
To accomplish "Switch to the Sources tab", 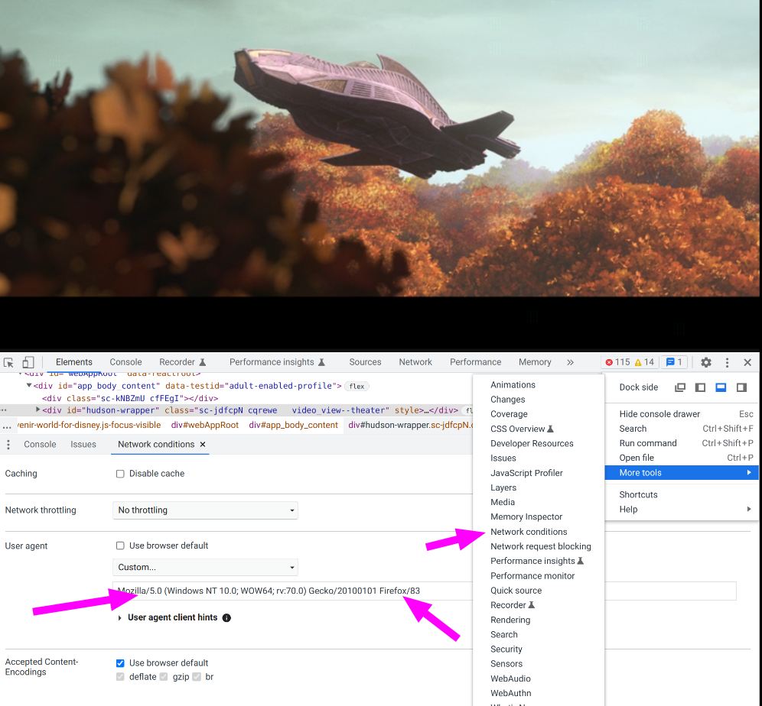I will [x=365, y=362].
